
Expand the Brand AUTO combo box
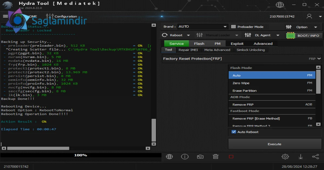click(x=203, y=27)
